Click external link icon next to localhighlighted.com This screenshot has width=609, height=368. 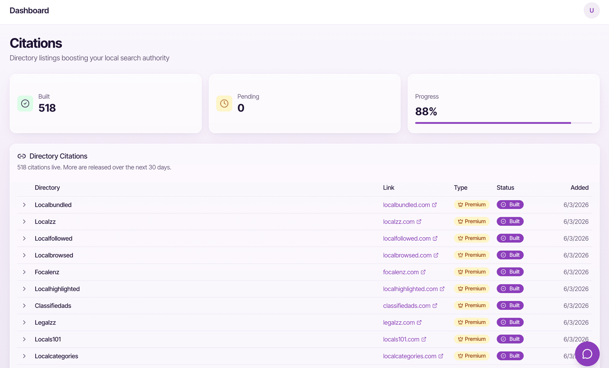(x=442, y=288)
